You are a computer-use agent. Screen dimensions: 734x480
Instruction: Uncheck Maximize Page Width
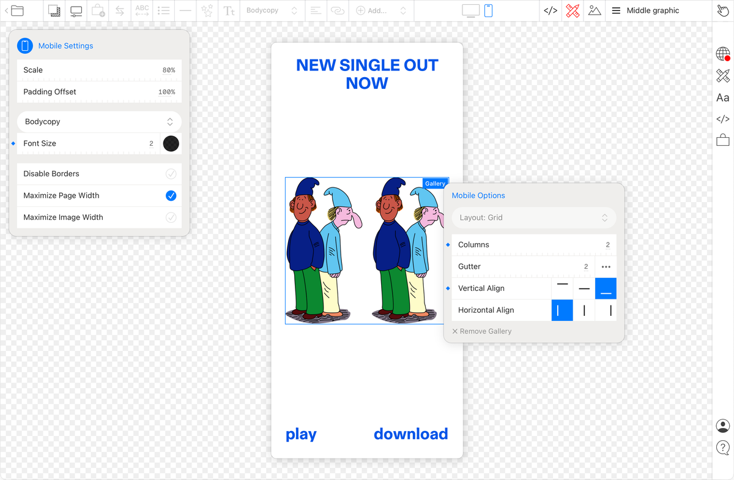click(172, 195)
